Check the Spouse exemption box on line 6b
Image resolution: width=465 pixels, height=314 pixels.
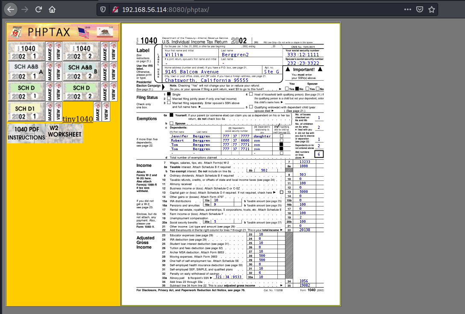click(171, 123)
